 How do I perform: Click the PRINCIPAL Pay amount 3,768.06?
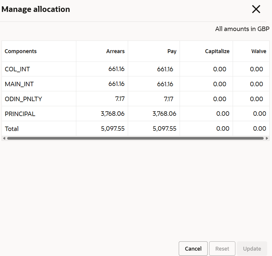(x=164, y=114)
